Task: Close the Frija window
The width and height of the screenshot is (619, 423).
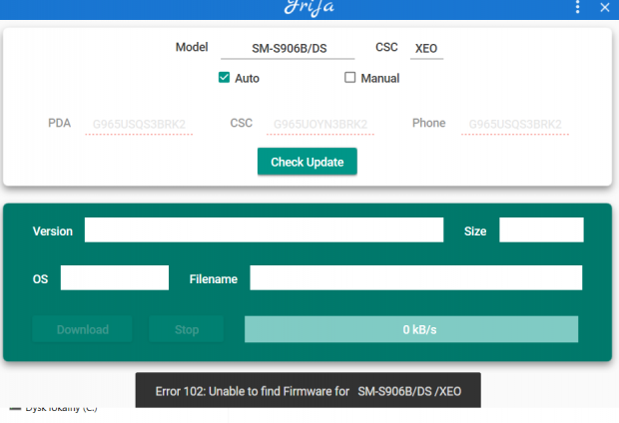Action: [x=604, y=8]
